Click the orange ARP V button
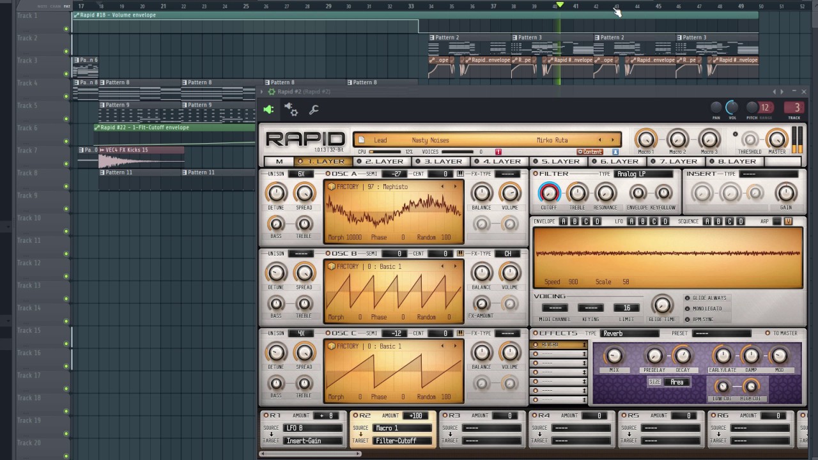Viewport: 818px width, 460px height. tap(789, 222)
